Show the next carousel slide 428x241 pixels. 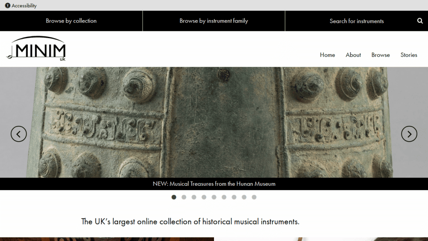pos(409,134)
